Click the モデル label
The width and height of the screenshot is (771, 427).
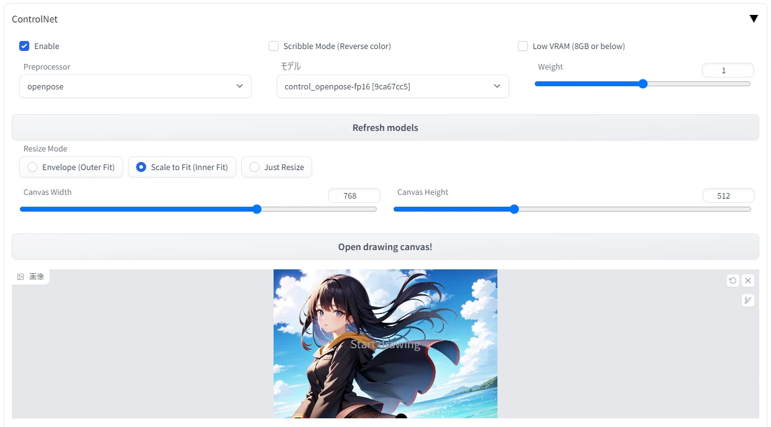[291, 66]
